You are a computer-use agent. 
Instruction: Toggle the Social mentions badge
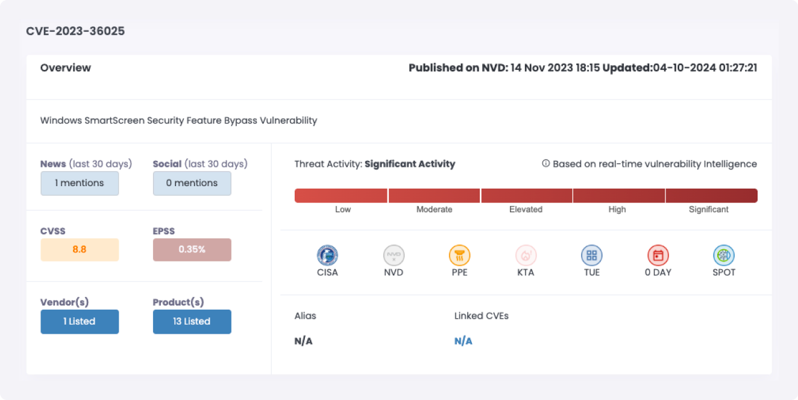click(x=192, y=183)
